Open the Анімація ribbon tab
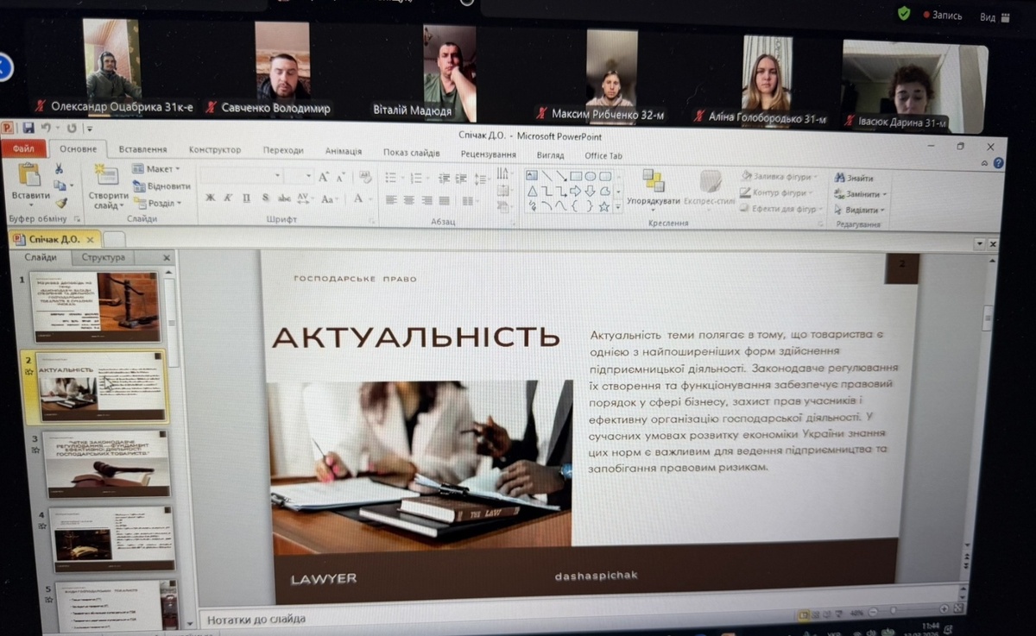This screenshot has width=1036, height=636. tap(343, 151)
